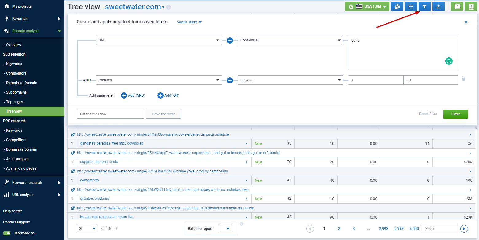Click Add "AND" parameter
This screenshot has width=479, height=240.
pyautogui.click(x=133, y=95)
